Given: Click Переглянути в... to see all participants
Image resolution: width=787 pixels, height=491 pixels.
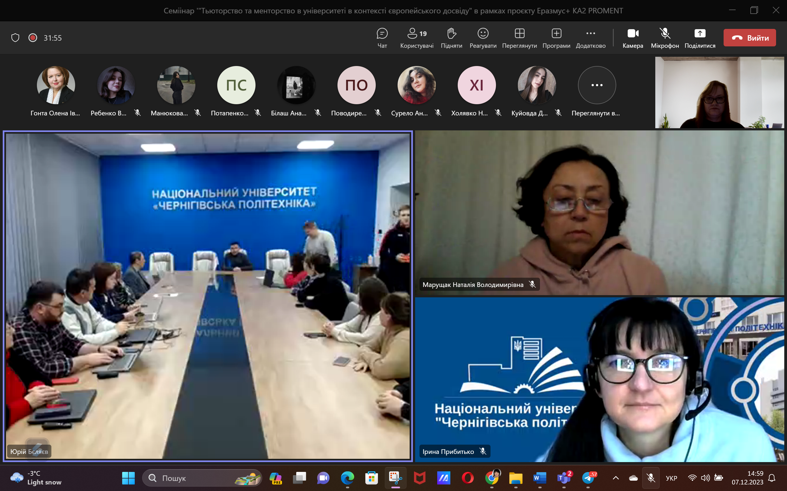Looking at the screenshot, I should [597, 85].
